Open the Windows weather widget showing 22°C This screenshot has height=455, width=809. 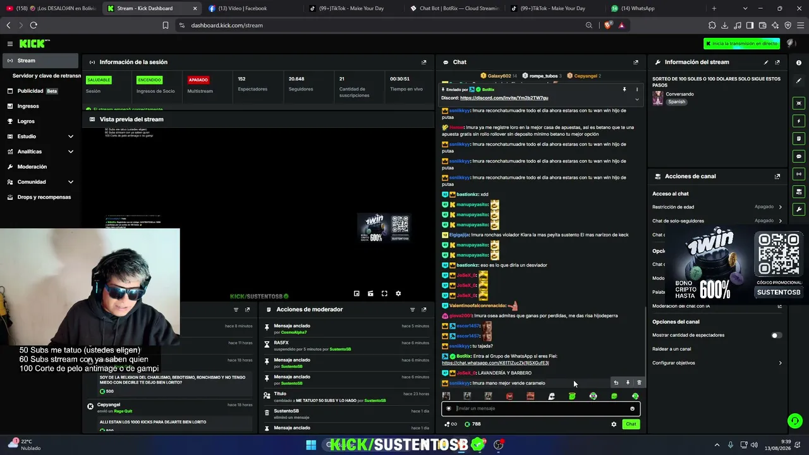(25, 445)
